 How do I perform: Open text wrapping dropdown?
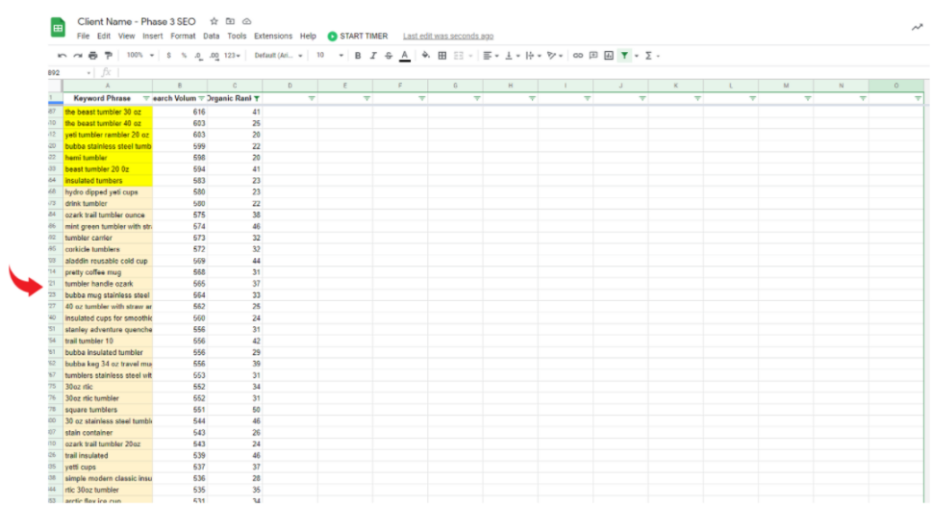pyautogui.click(x=533, y=55)
